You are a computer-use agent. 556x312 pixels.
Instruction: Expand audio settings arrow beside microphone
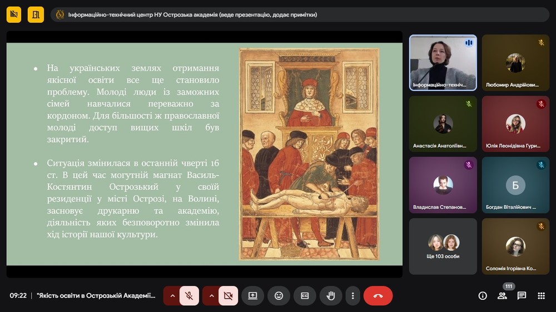[172, 296]
